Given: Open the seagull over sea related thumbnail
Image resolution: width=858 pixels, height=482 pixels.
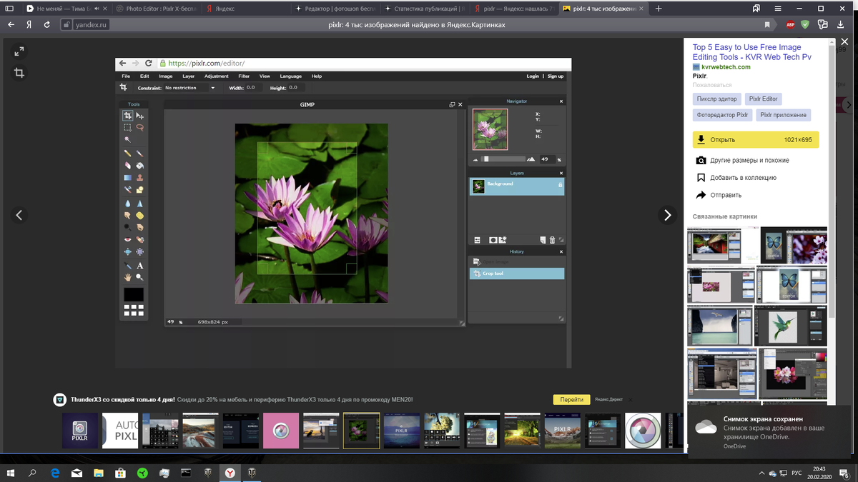Looking at the screenshot, I should tap(719, 325).
